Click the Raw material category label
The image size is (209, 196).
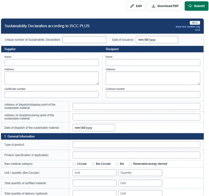point(19,164)
